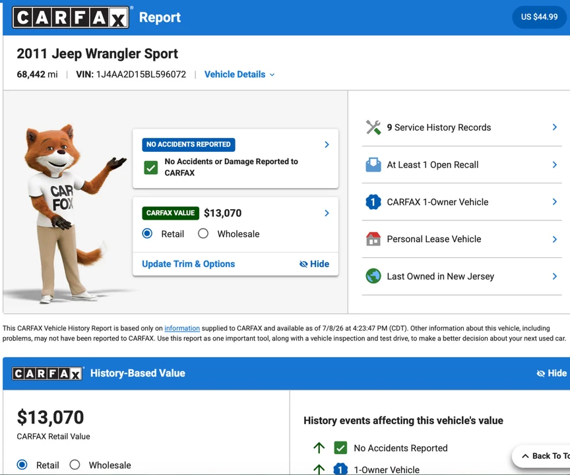Open Last Owned in New Jersey row
The width and height of the screenshot is (570, 475).
(462, 276)
